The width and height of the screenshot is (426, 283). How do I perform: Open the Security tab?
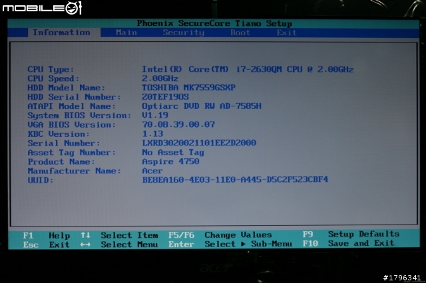[x=184, y=33]
